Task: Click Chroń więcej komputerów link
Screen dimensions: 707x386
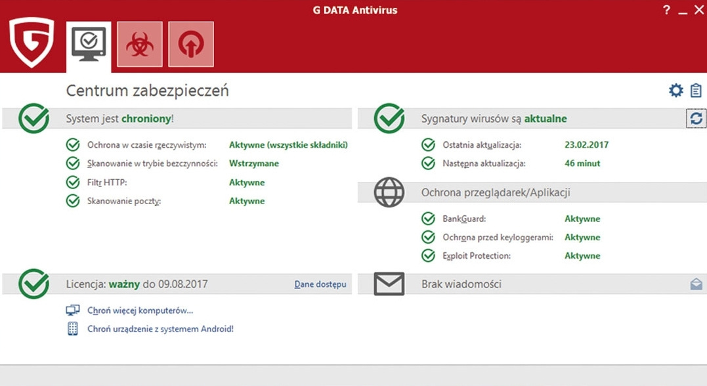Action: [x=140, y=310]
